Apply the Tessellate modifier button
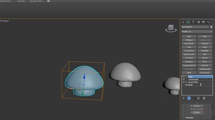Viewport: 215px width, 120px height. pyautogui.click(x=205, y=51)
